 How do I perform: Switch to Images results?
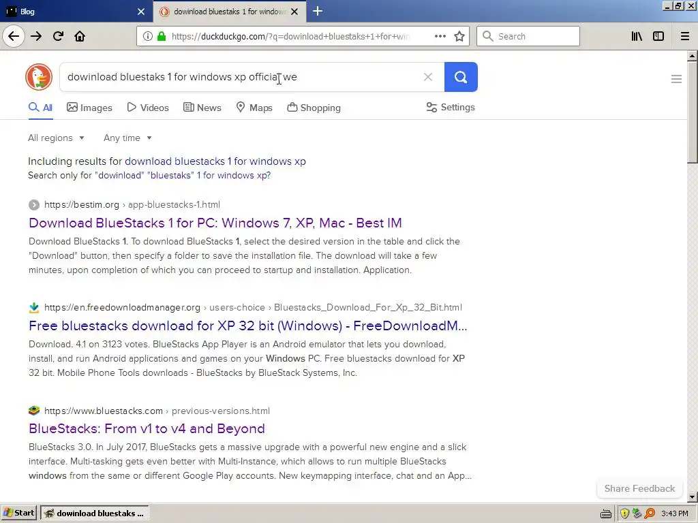[89, 108]
